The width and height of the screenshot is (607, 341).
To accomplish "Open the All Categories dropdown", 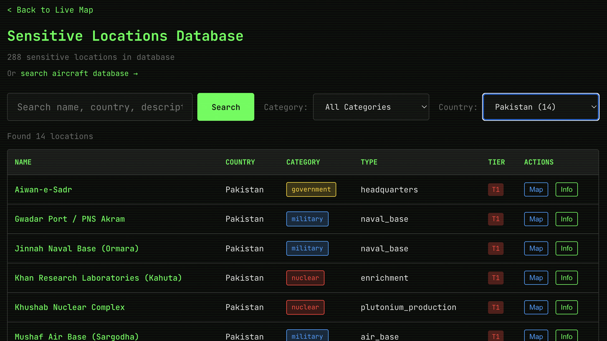I will point(371,107).
